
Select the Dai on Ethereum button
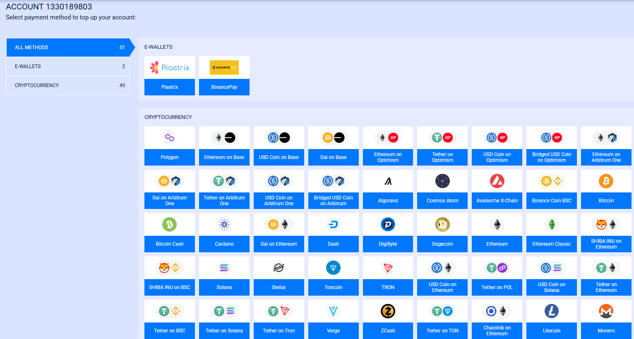pos(279,244)
